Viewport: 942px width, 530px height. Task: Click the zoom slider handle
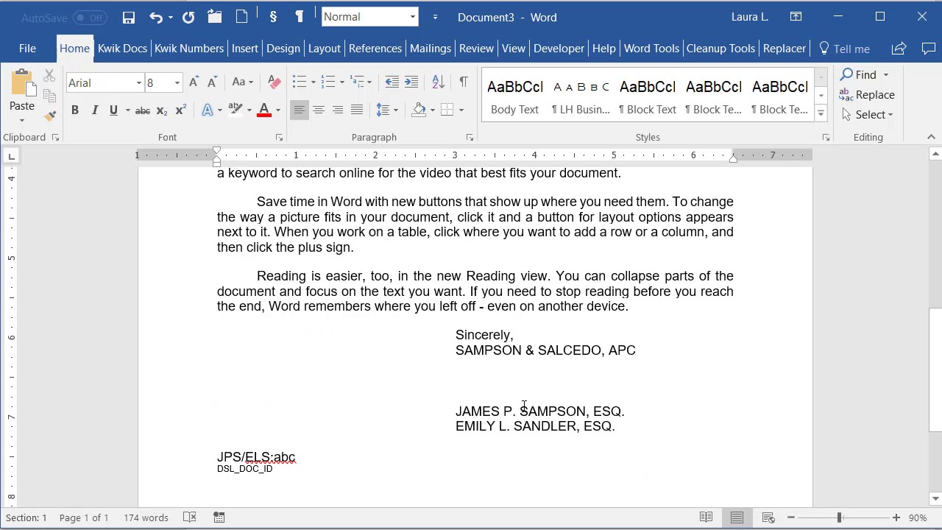(x=839, y=517)
